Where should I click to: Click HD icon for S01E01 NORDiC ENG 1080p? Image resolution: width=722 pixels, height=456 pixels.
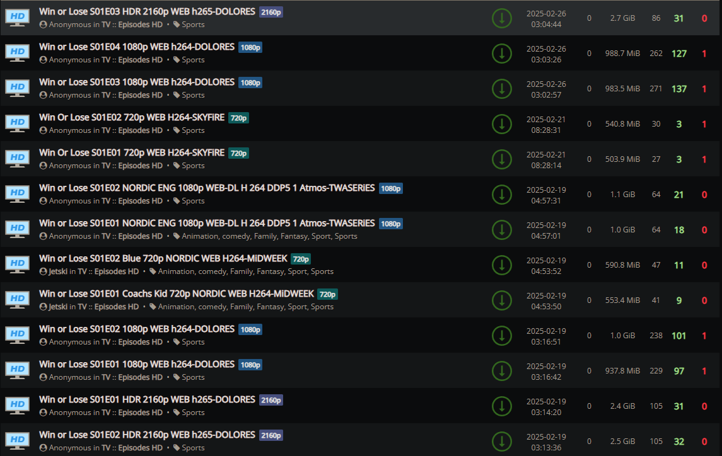pyautogui.click(x=18, y=230)
